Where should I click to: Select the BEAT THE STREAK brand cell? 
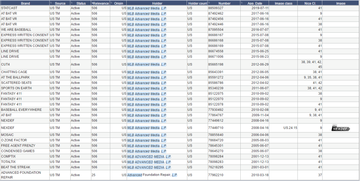(25, 167)
